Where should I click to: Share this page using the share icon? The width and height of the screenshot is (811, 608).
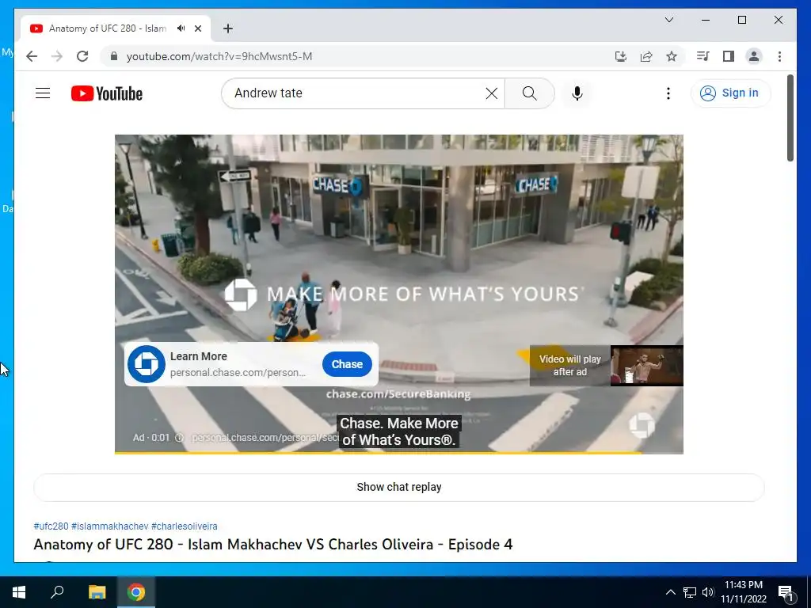(646, 56)
